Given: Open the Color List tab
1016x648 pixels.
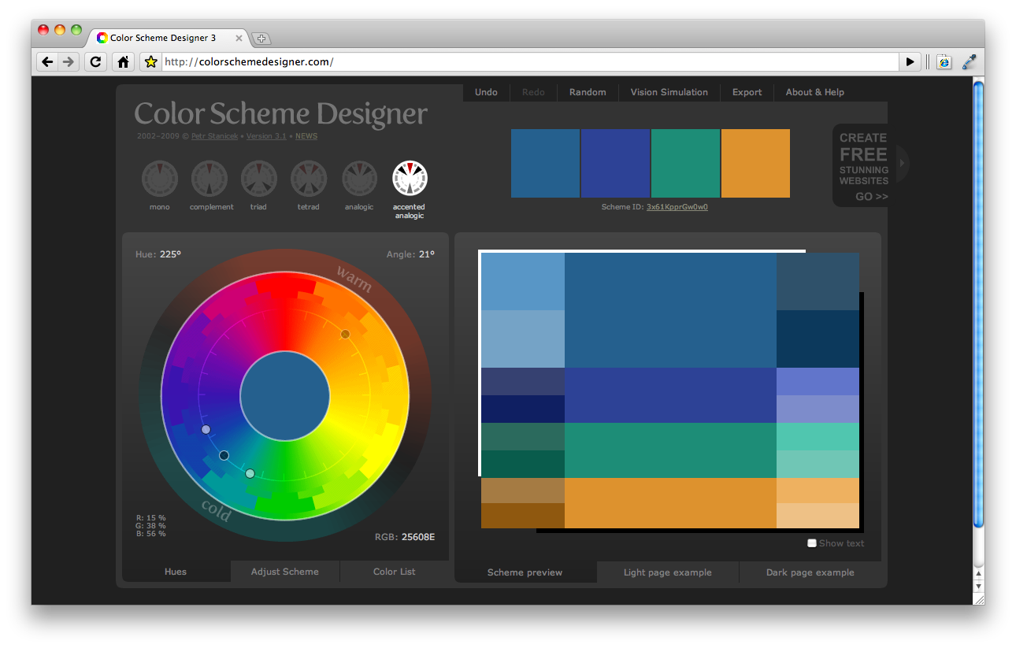Looking at the screenshot, I should (x=395, y=572).
